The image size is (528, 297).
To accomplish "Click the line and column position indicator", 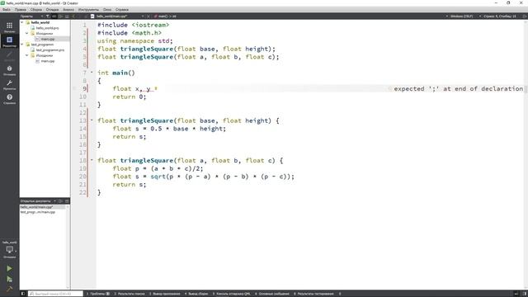I will (500, 16).
